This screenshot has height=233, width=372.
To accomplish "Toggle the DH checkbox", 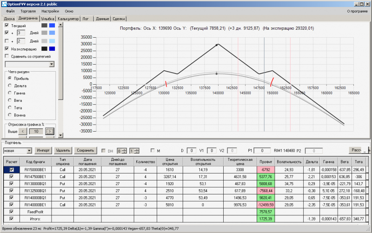I will (x=103, y=150).
